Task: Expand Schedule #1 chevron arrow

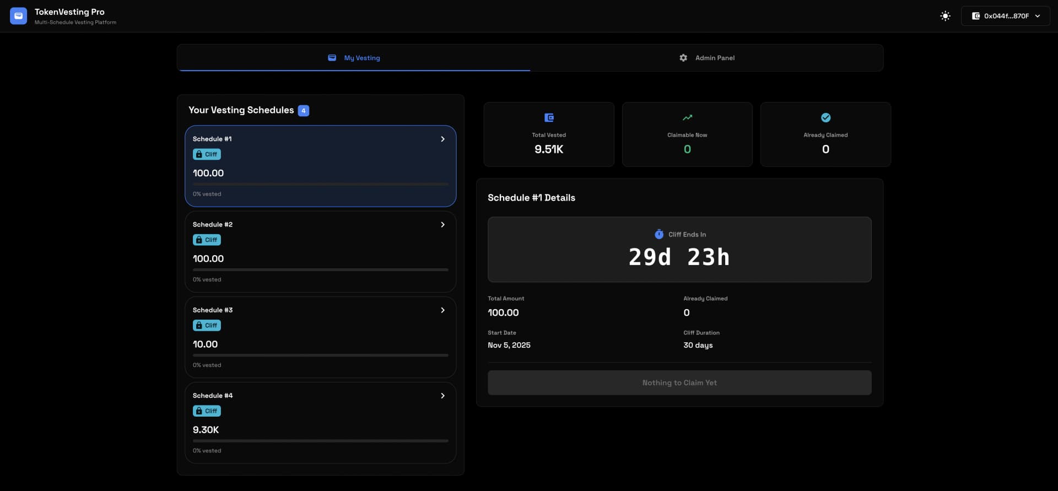Action: click(x=442, y=139)
